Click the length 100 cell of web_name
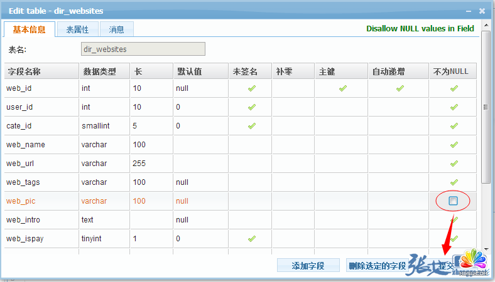Viewport: 495px width, 282px height. click(151, 145)
